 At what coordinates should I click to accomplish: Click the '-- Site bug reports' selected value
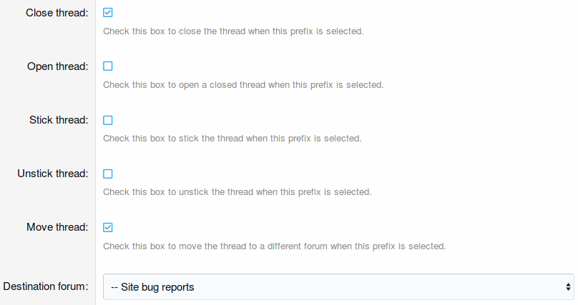coord(152,287)
